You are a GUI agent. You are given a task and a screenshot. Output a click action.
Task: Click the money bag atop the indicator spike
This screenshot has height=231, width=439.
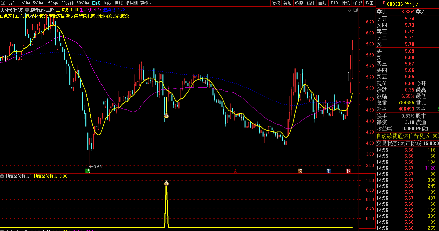[166, 183]
